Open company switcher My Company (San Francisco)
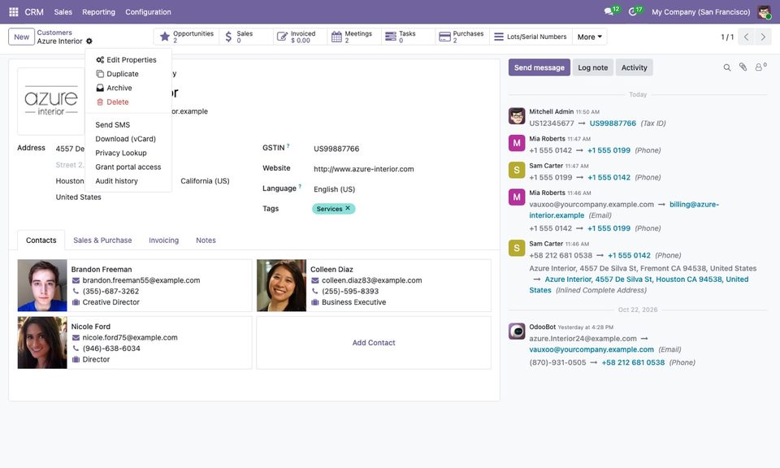780x468 pixels. click(x=700, y=12)
